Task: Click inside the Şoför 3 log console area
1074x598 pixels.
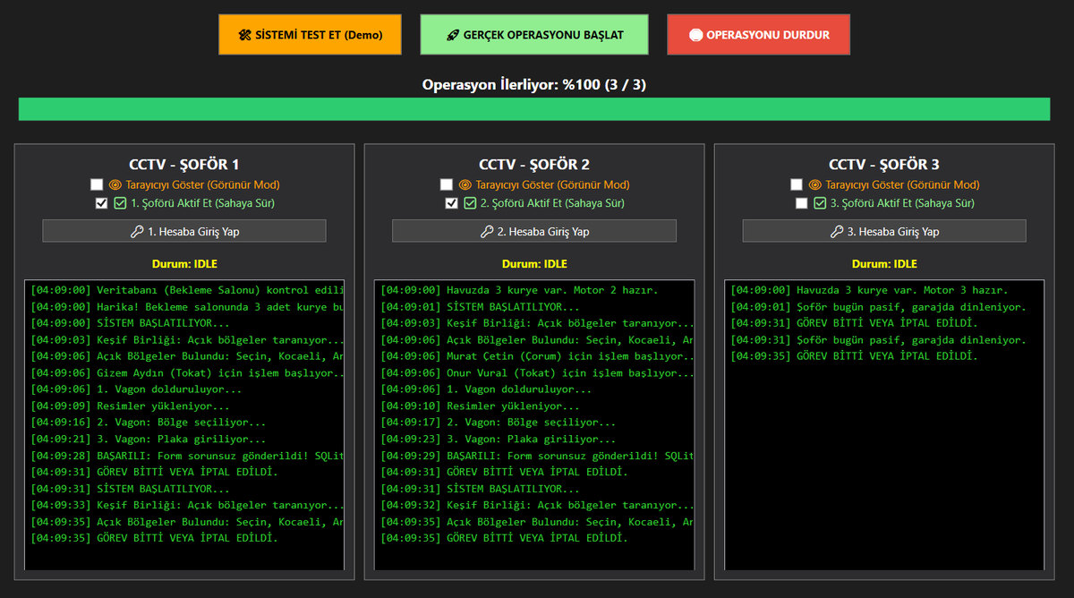Action: click(884, 425)
